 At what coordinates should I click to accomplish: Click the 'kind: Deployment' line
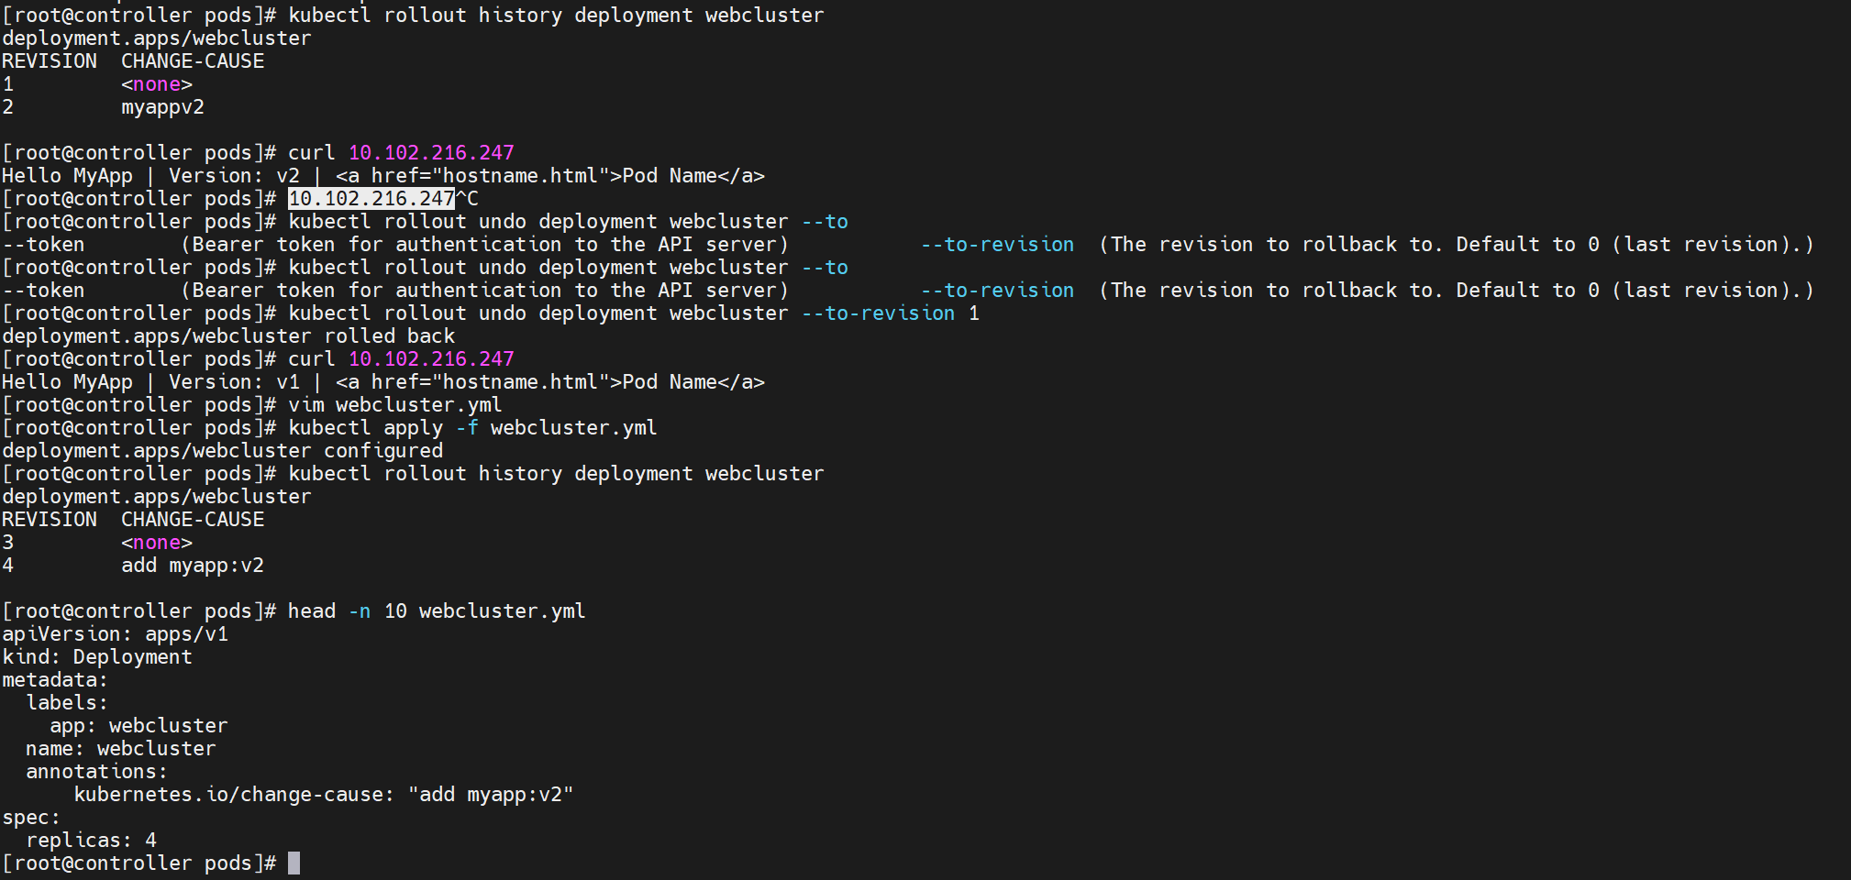click(97, 657)
